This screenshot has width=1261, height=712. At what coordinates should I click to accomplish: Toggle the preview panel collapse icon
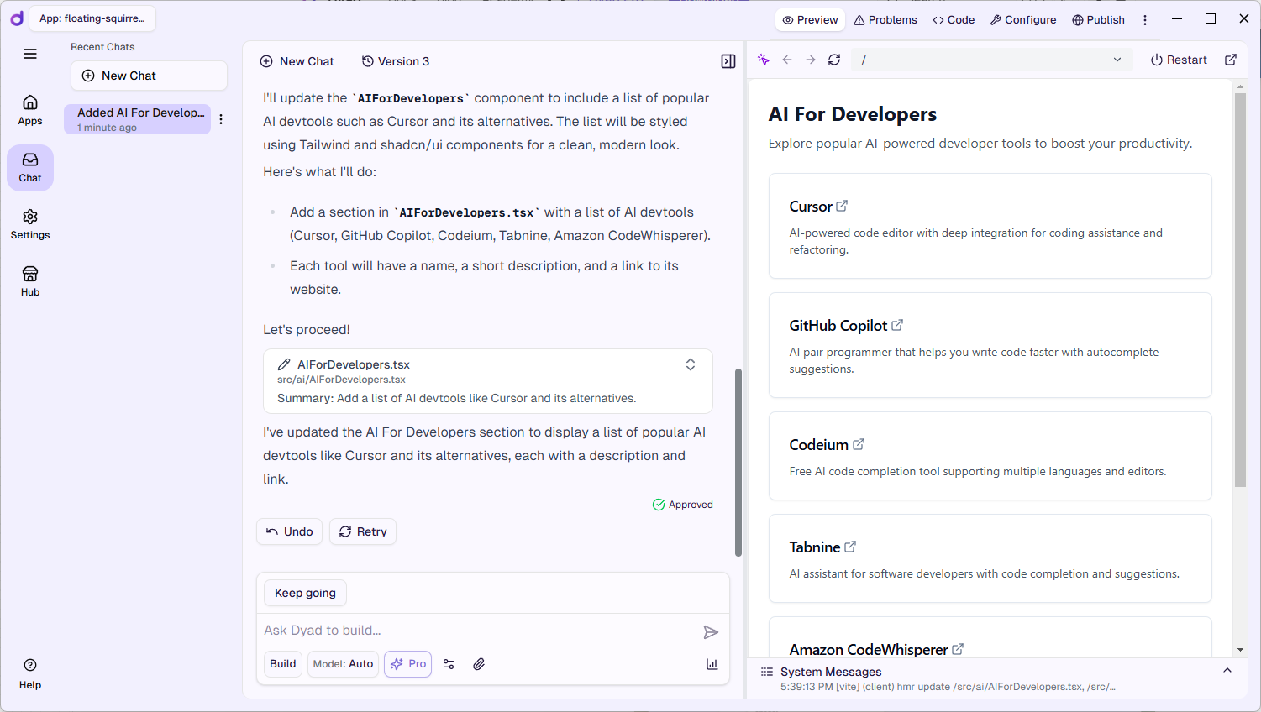click(728, 61)
